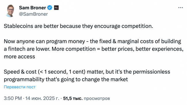Click the blue verified checkmark badge
Screen dimensions: 187x105
49,8
